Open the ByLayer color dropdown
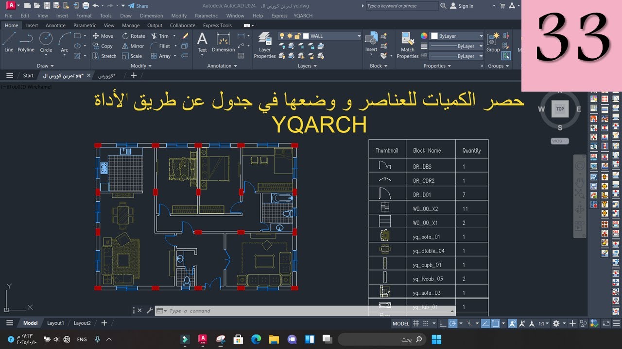Viewport: 622px width, 349px height. [x=481, y=36]
